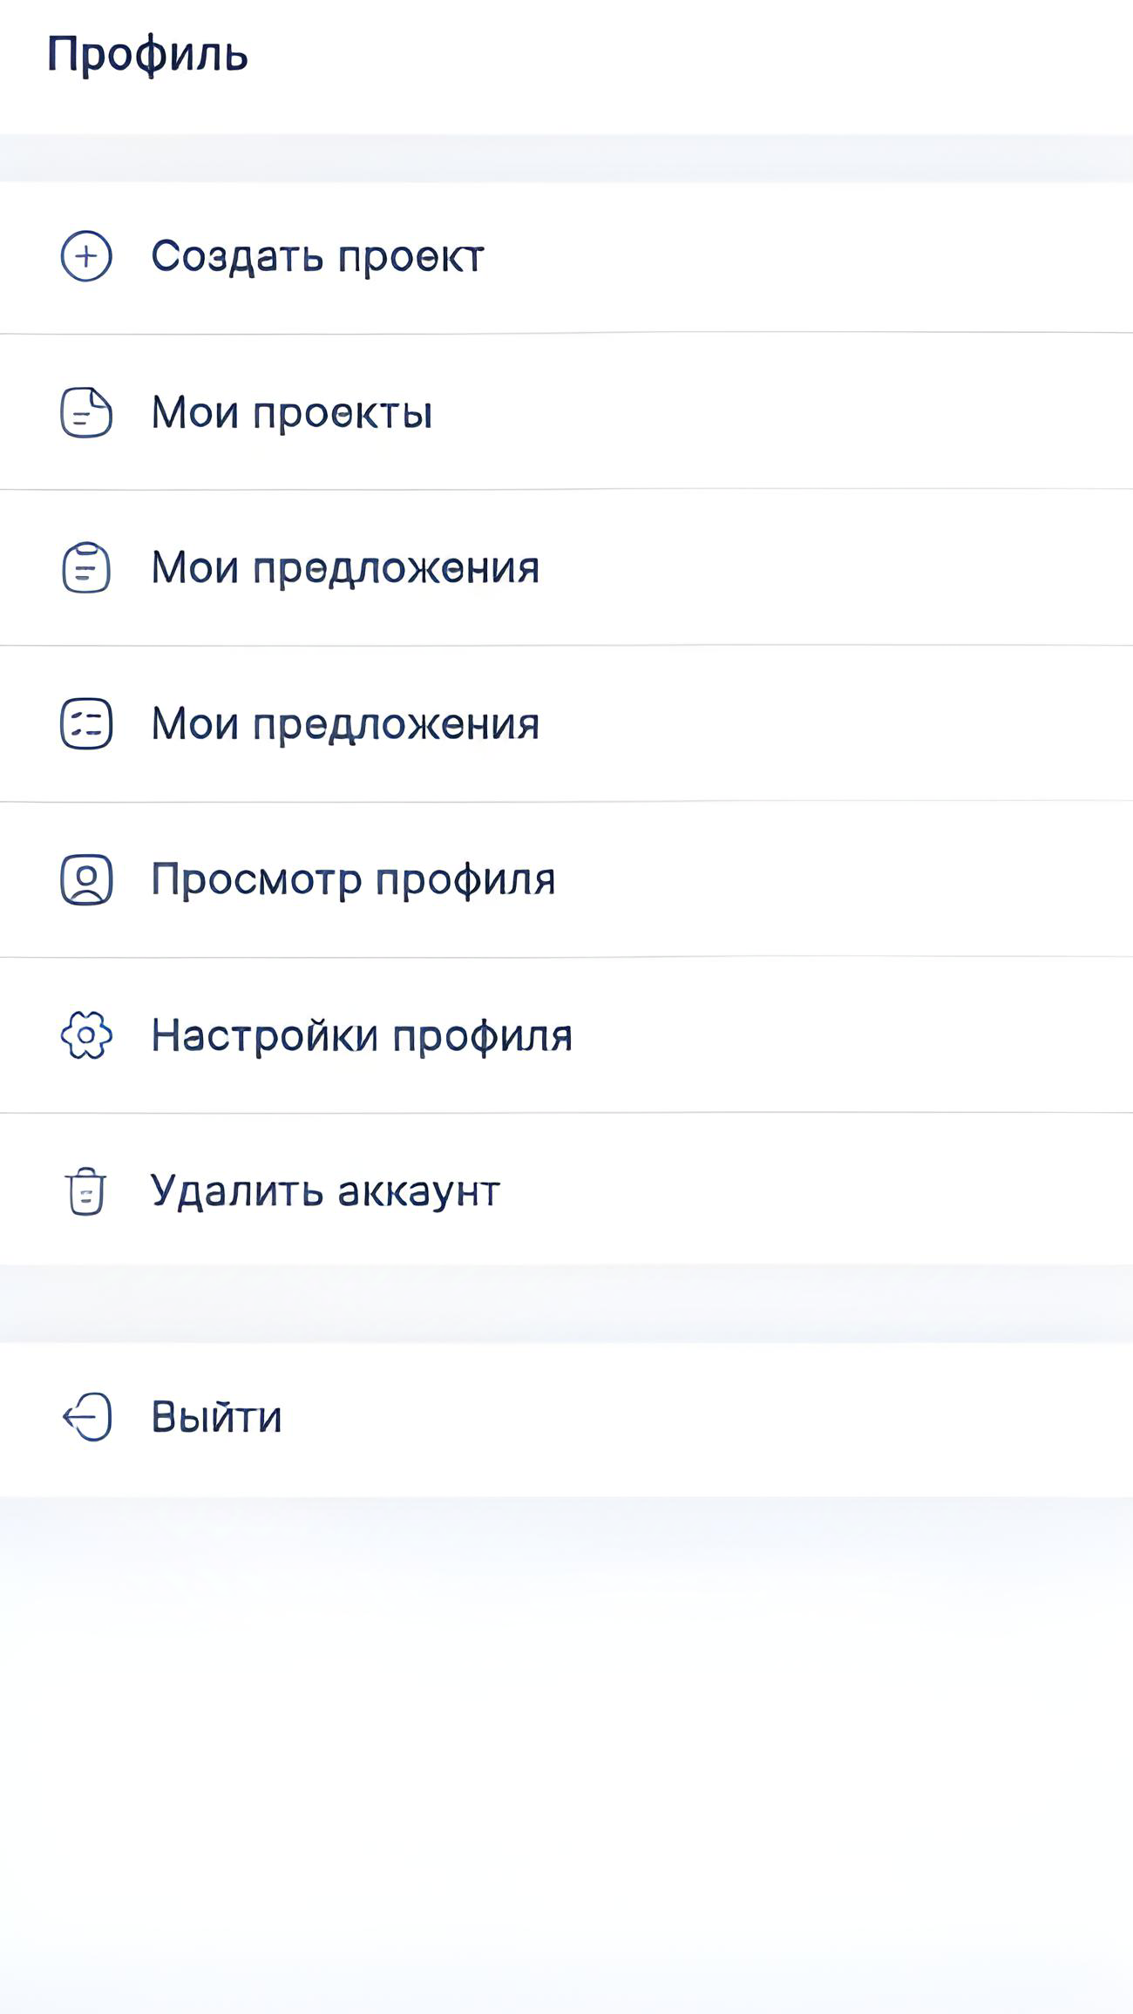1133x2014 pixels.
Task: Open Настройки профиля
Action: click(x=361, y=1034)
